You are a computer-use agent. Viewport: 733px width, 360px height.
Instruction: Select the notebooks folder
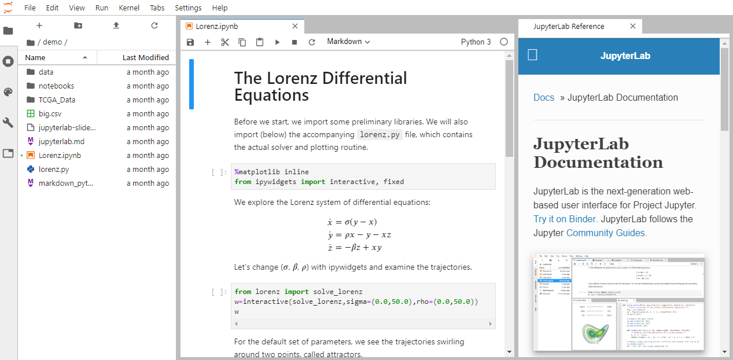pyautogui.click(x=97, y=86)
